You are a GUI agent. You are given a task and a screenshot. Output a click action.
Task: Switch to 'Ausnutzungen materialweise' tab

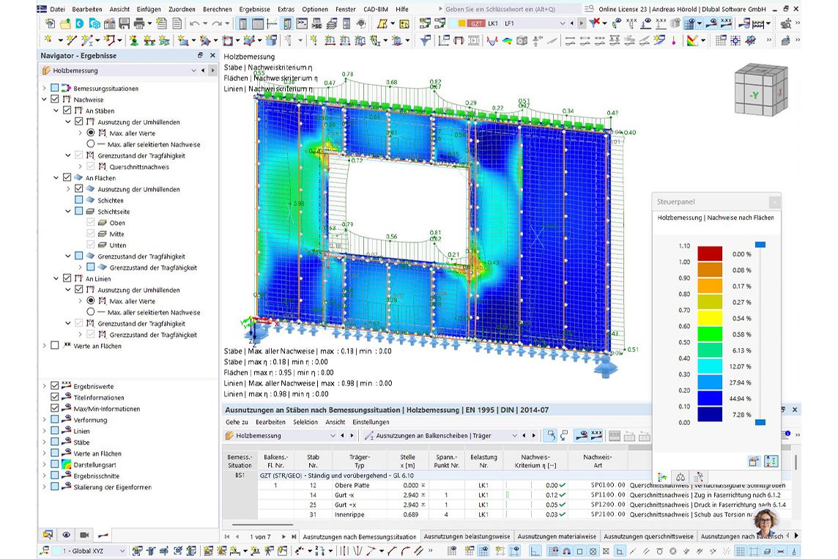click(557, 536)
